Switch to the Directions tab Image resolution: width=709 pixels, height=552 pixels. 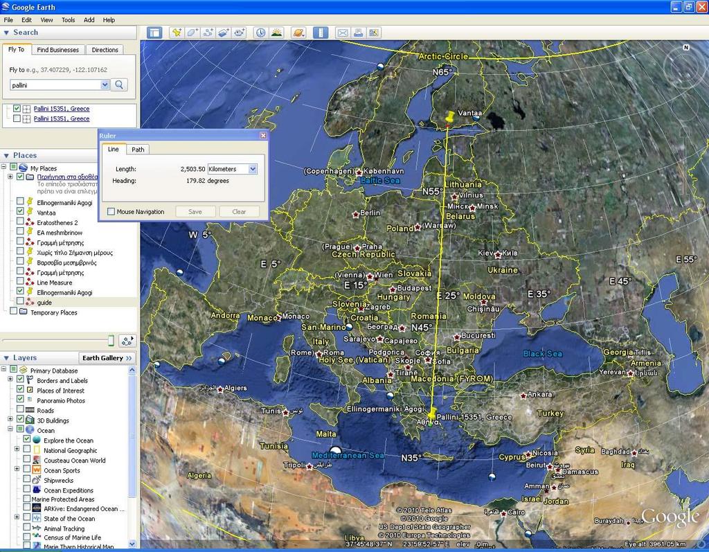coord(105,50)
